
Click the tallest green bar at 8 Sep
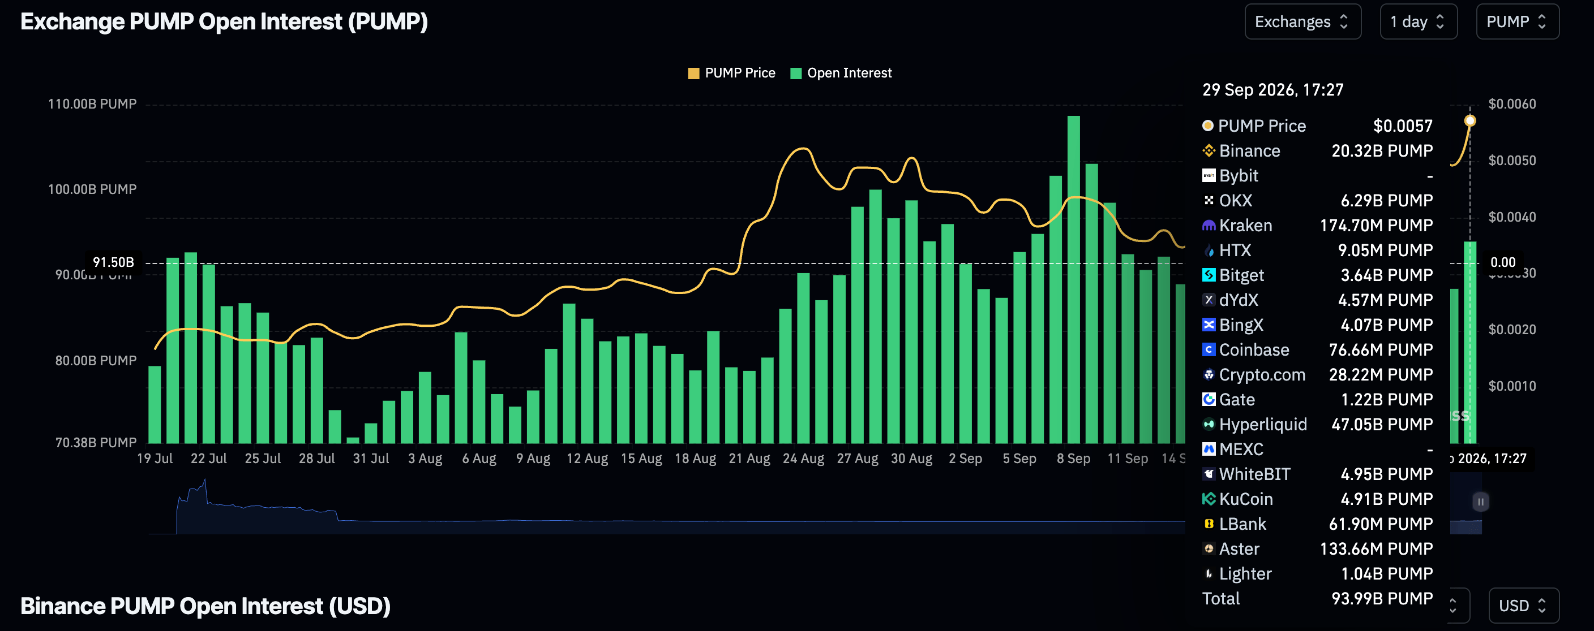[1074, 279]
